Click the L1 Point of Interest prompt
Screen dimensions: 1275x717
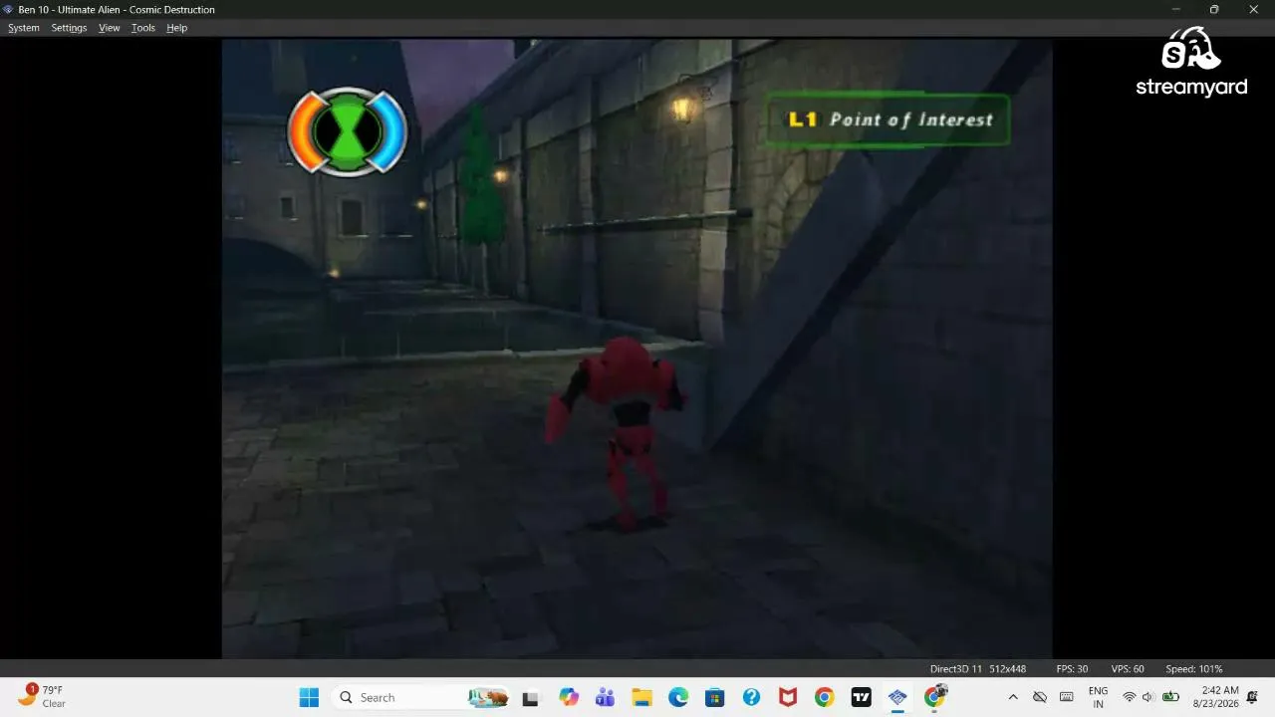(x=889, y=119)
